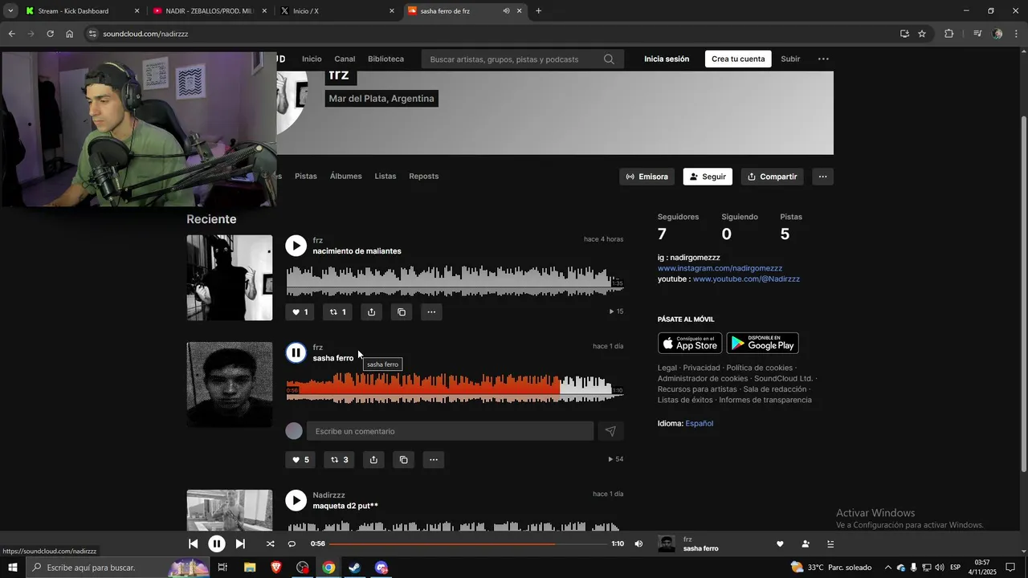Viewport: 1028px width, 578px height.
Task: Open nacimiento de malandros cover thumbnail
Action: point(230,278)
